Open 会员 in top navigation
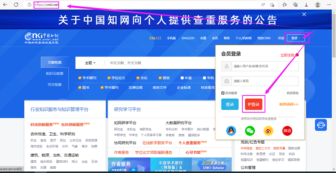Screen dimensions: 336x173 pyautogui.click(x=215, y=38)
